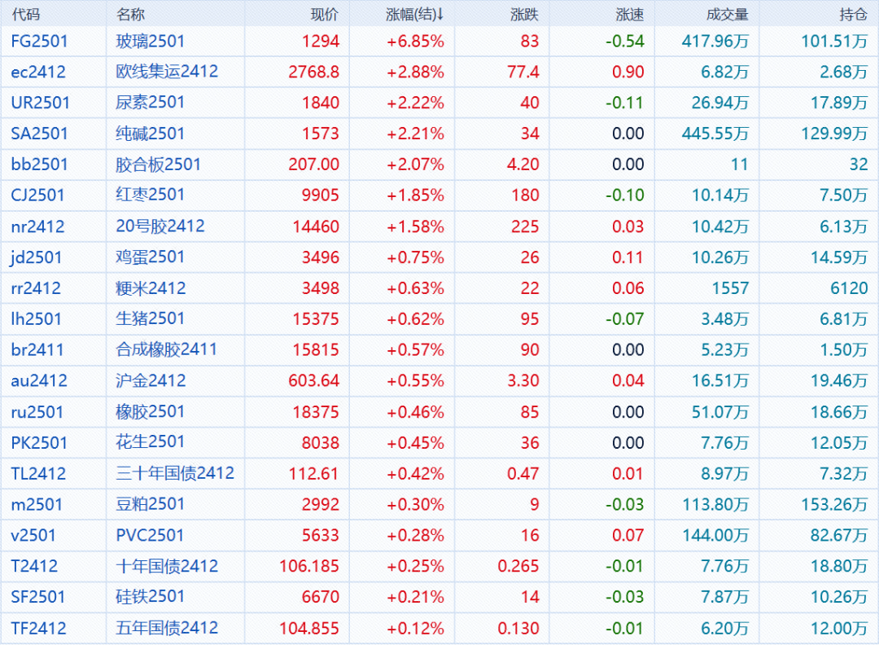This screenshot has height=645, width=879.
Task: Sort by the 现价 column header
Action: 325,15
